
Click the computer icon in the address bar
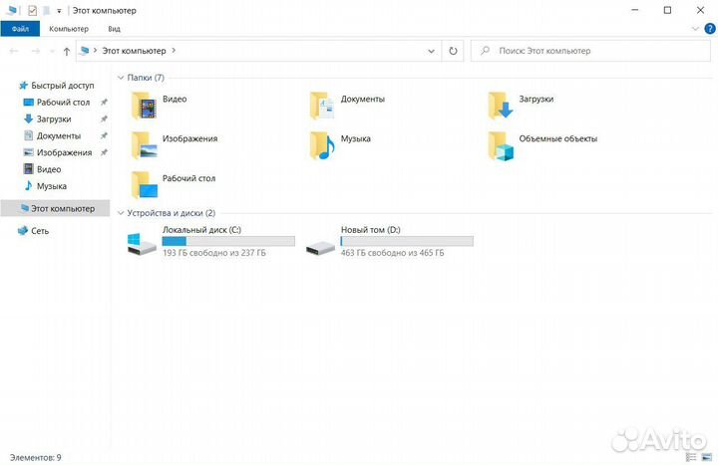(x=84, y=51)
